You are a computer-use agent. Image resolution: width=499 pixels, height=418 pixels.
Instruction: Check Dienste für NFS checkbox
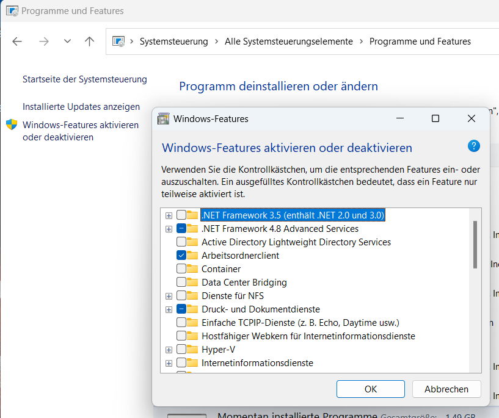point(181,295)
